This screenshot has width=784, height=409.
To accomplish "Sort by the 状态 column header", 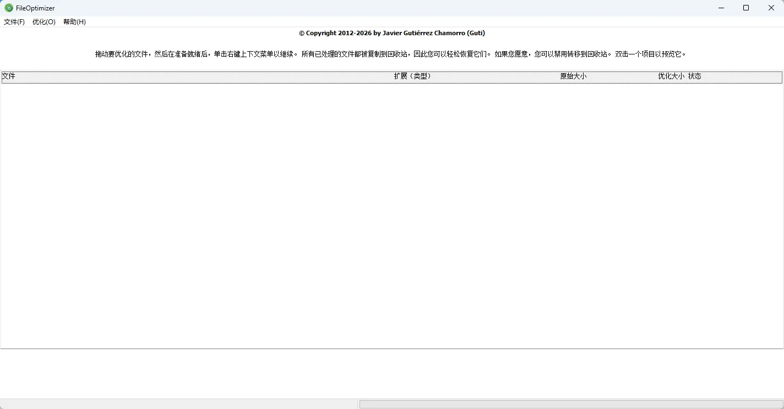I will [x=695, y=76].
